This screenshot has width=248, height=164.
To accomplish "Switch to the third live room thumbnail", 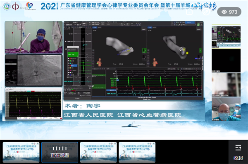I will click(x=98, y=152).
